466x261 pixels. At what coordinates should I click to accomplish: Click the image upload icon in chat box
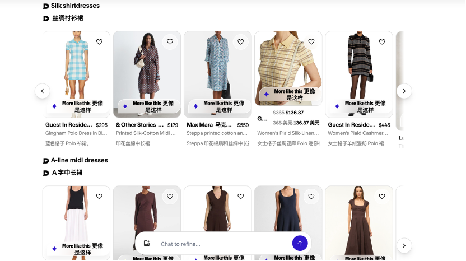click(x=147, y=244)
